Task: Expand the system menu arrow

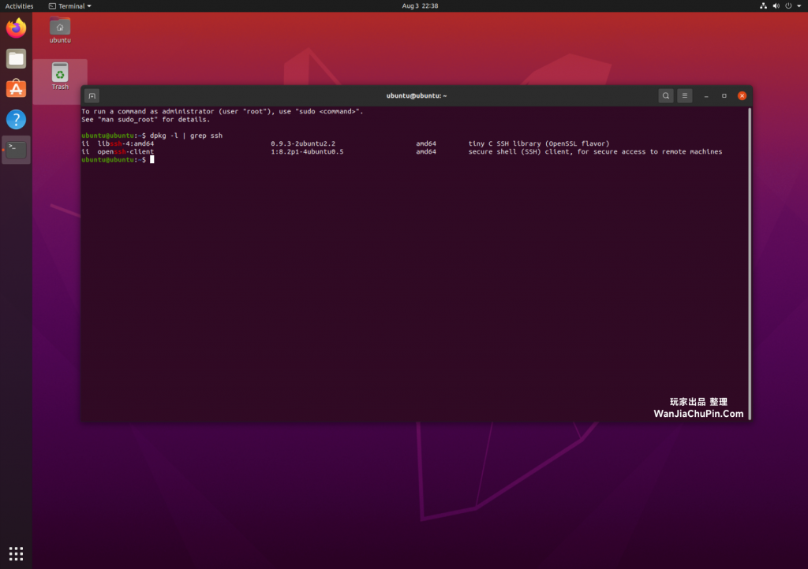Action: (799, 6)
